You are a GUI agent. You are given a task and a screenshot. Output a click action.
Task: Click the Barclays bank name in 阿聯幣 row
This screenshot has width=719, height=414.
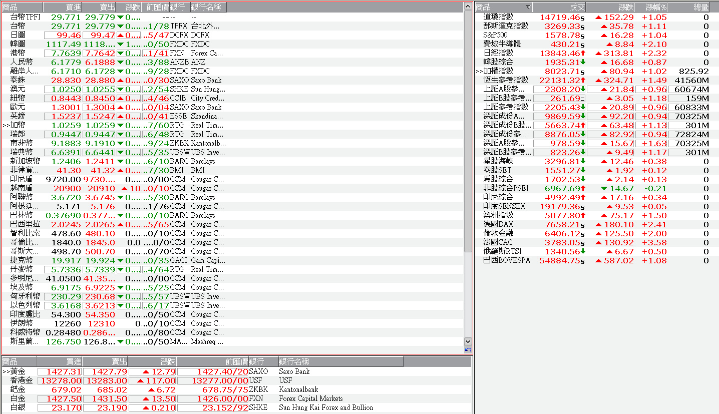(x=203, y=197)
